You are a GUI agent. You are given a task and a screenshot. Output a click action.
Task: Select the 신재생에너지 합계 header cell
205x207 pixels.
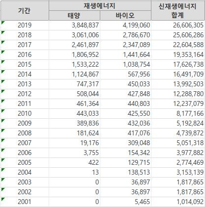click(x=178, y=11)
